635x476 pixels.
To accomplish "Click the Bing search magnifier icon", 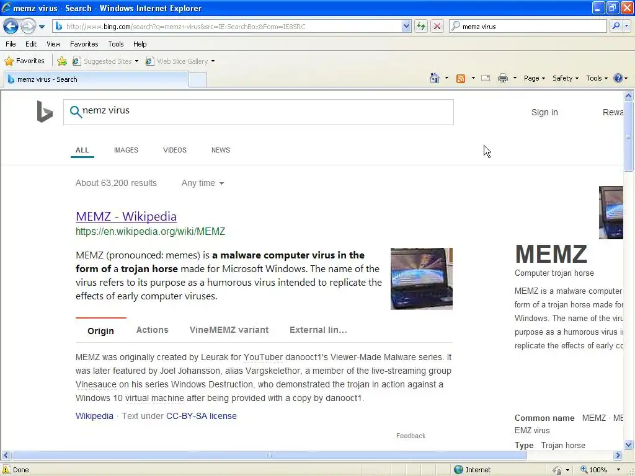I will click(76, 112).
